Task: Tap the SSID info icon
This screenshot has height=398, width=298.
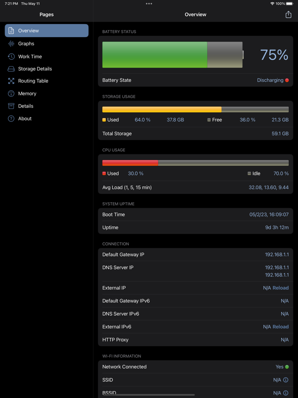Action: pyautogui.click(x=285, y=380)
